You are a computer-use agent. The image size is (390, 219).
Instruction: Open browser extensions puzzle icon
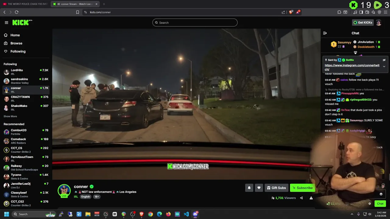coord(339,12)
